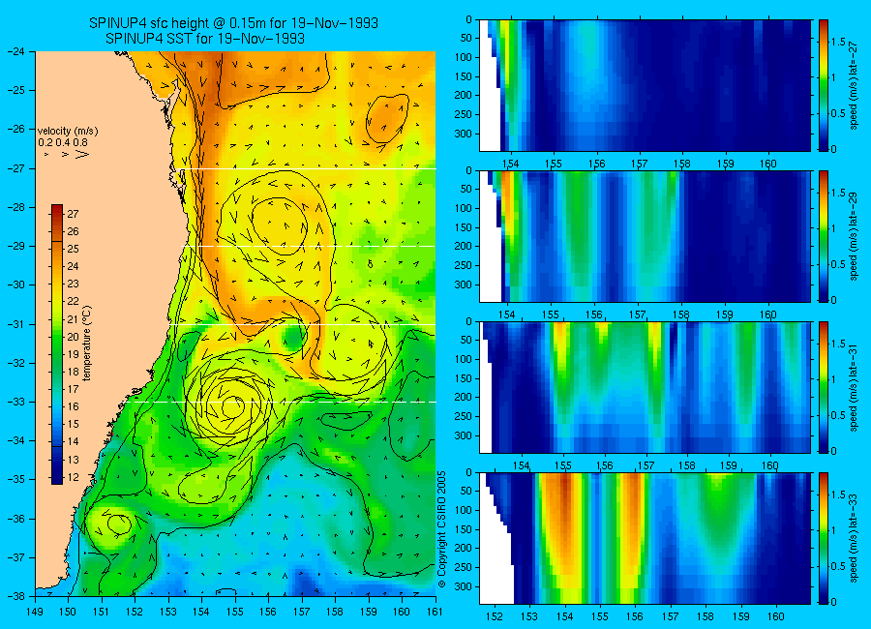Click the 161 longitude label under the map
871x629 pixels.
coord(435,612)
